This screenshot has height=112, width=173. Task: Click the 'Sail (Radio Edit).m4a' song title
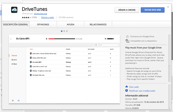point(38,75)
